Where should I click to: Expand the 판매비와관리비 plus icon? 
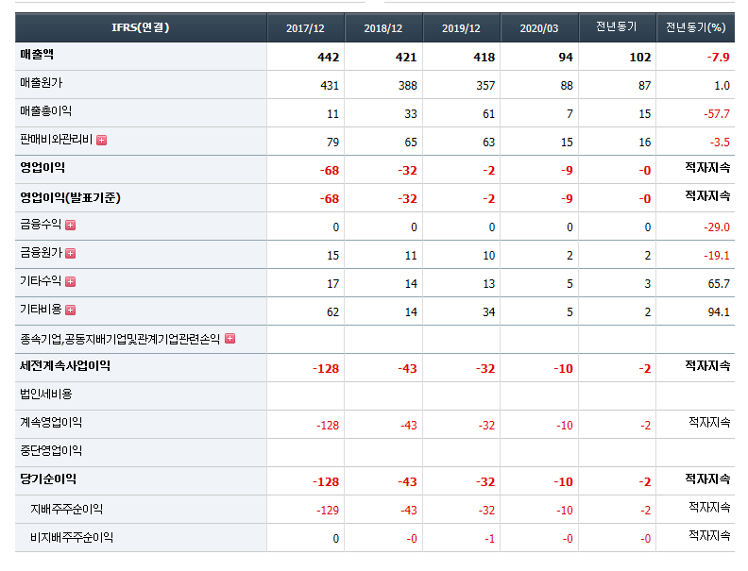(102, 140)
